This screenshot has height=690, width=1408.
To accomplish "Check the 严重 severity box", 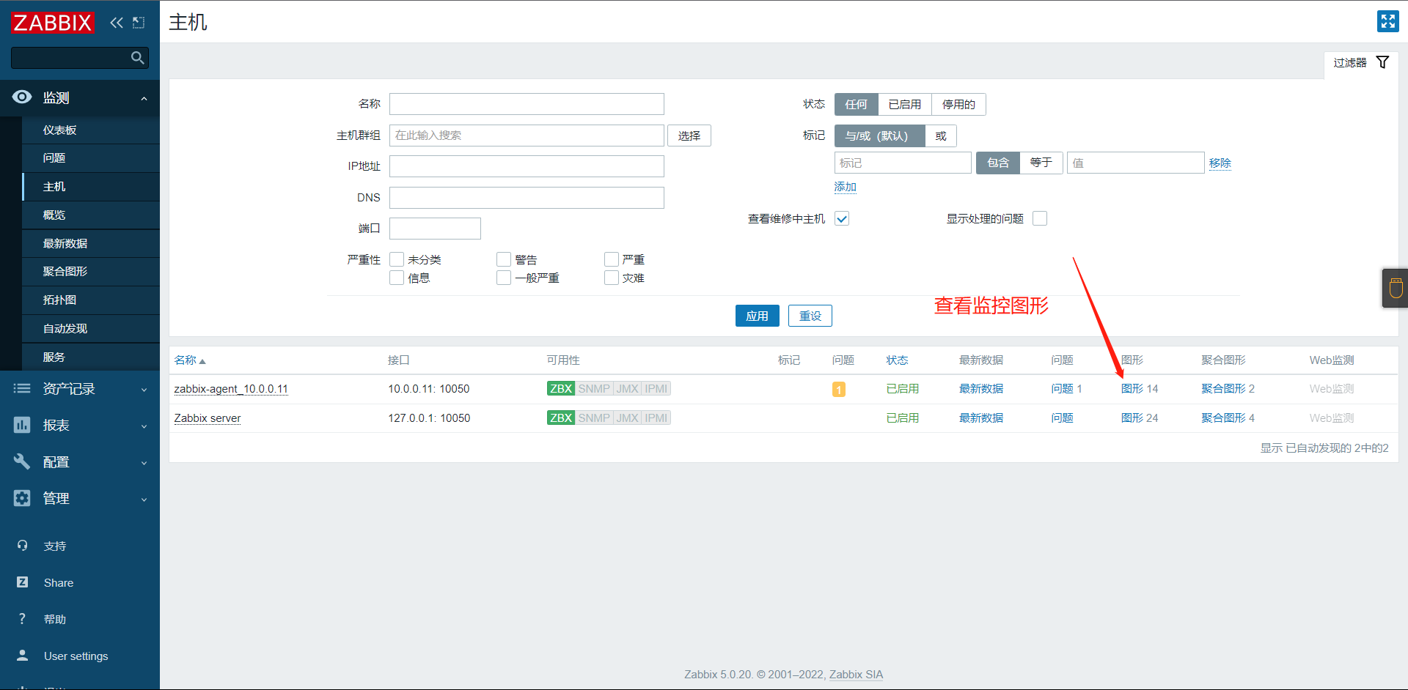I will click(x=612, y=259).
